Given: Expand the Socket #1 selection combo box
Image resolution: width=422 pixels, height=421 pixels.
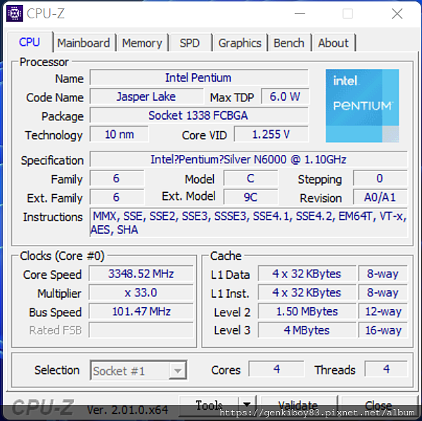Looking at the screenshot, I should pos(139,370).
